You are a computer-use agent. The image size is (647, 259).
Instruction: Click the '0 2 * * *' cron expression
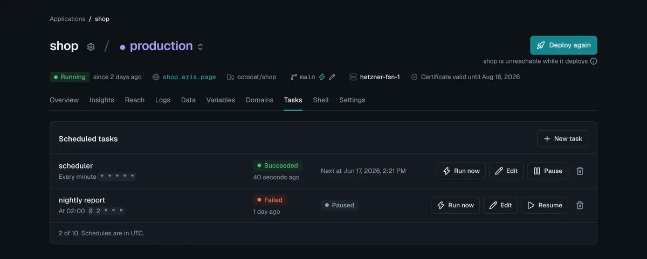click(x=106, y=211)
